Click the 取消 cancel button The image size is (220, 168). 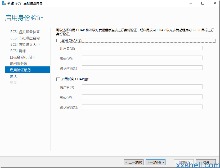click(206, 162)
